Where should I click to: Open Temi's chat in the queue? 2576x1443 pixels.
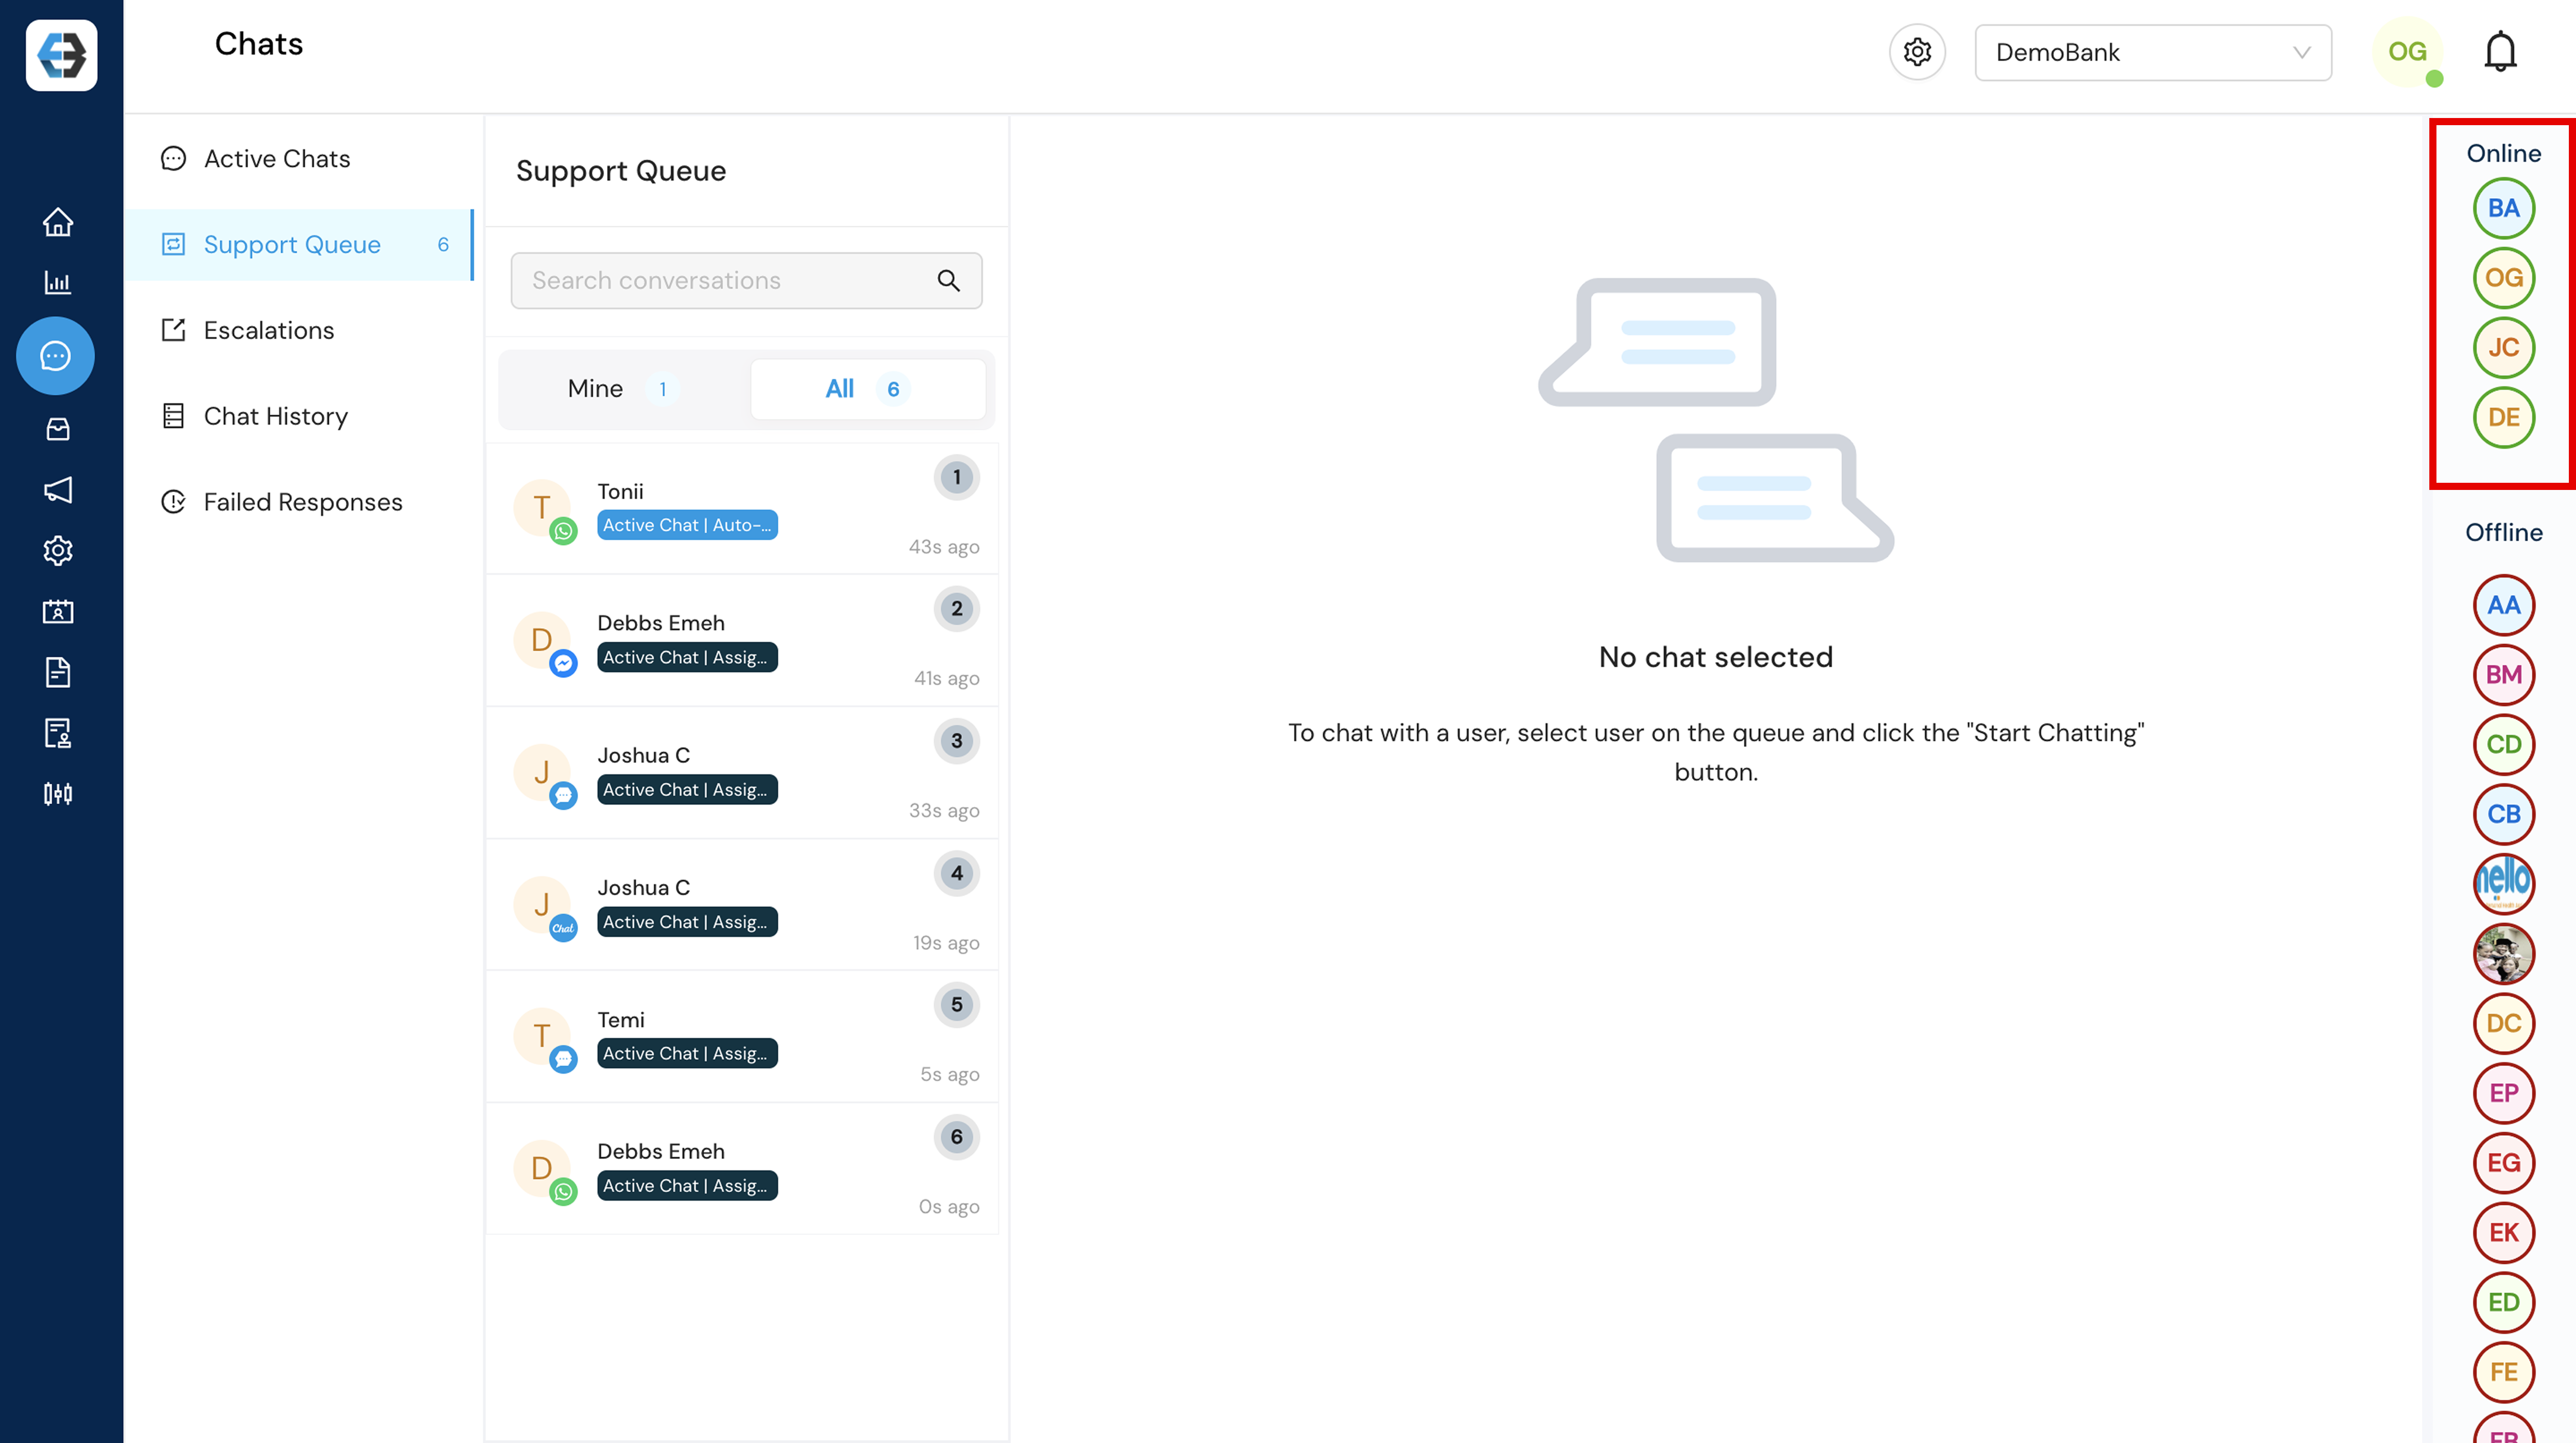tap(742, 1037)
